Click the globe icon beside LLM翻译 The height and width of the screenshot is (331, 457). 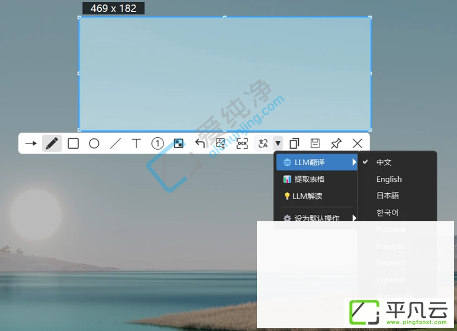click(287, 162)
